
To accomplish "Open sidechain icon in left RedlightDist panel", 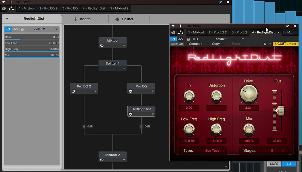I will point(15,29).
